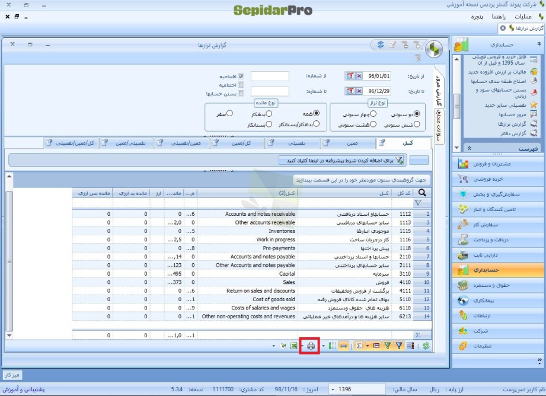Clear the تا تاریخ date with the X icon

359,91
